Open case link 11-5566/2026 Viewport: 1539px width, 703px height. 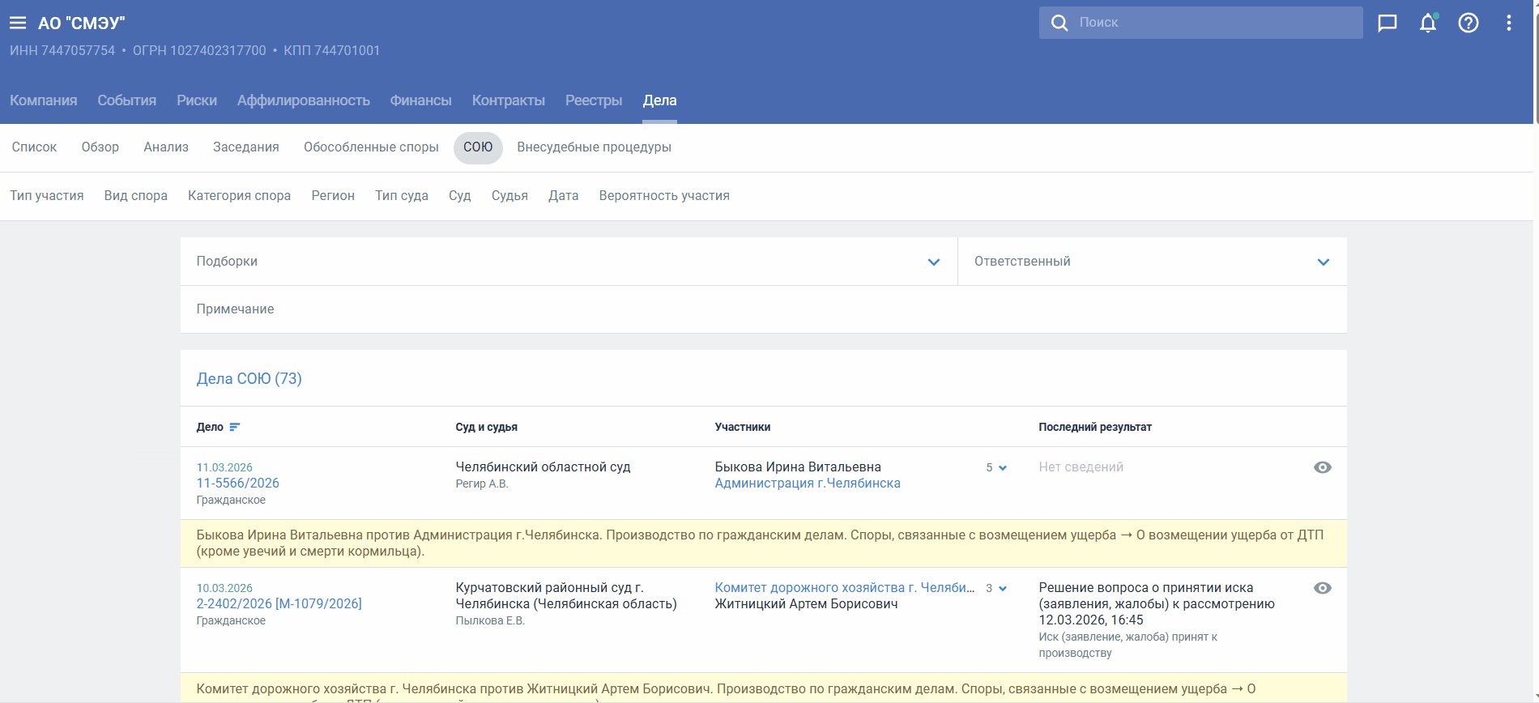click(x=237, y=483)
